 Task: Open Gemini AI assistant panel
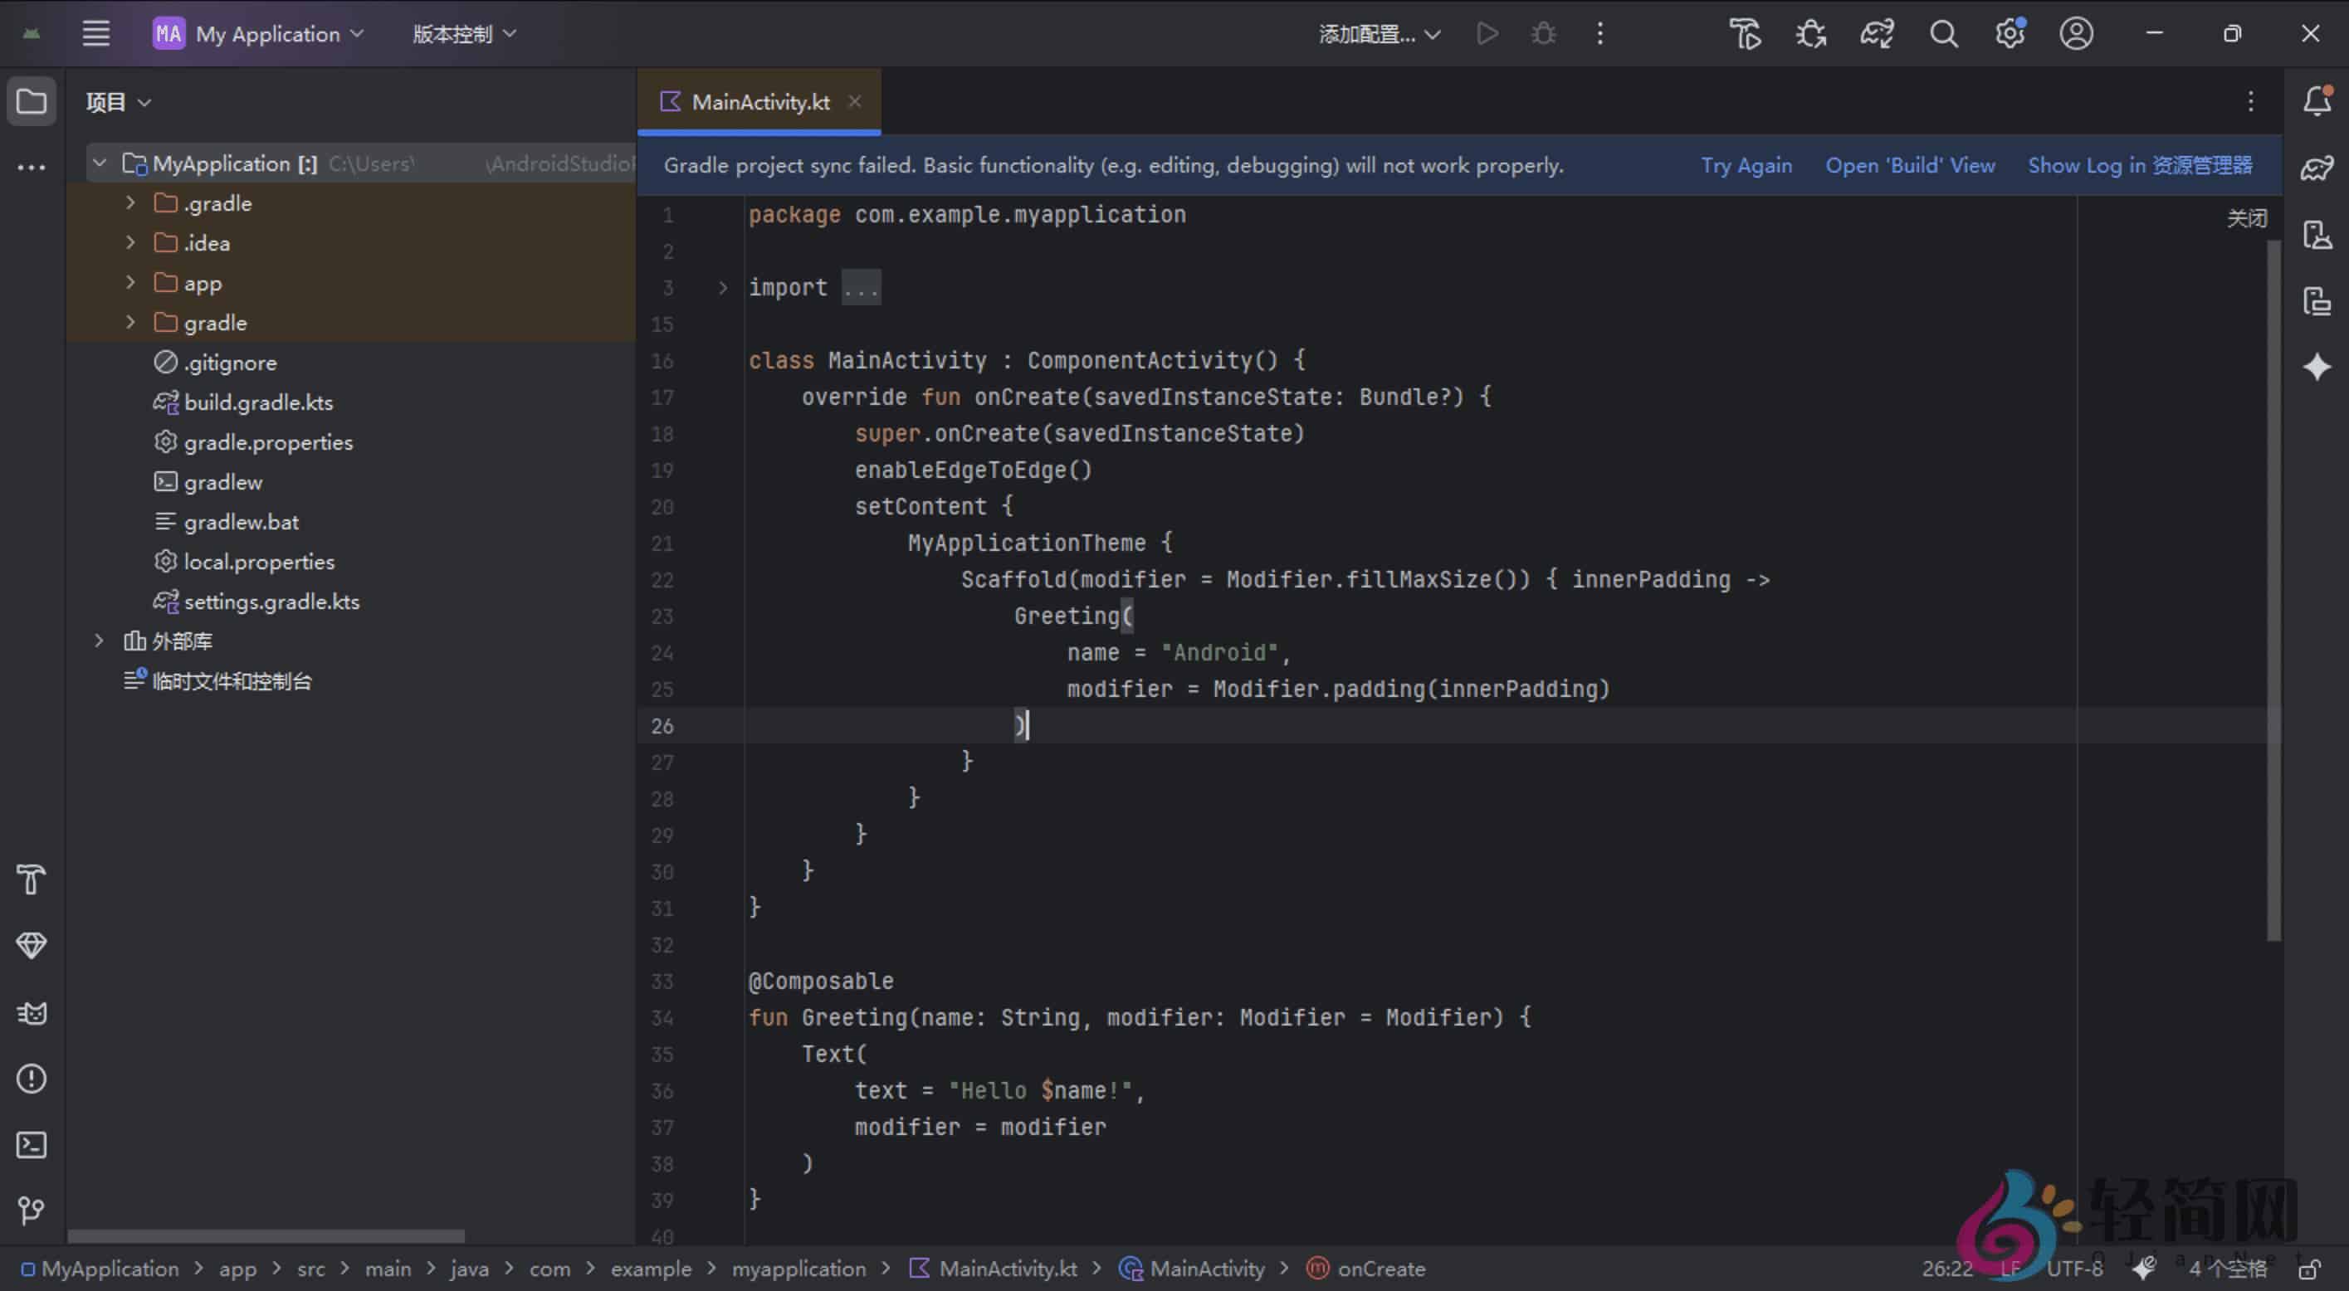tap(2316, 368)
